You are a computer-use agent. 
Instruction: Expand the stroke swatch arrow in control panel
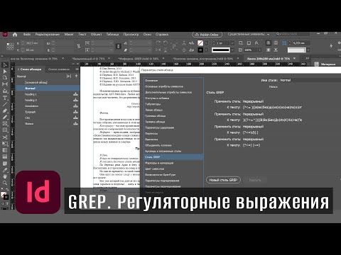coord(206,50)
